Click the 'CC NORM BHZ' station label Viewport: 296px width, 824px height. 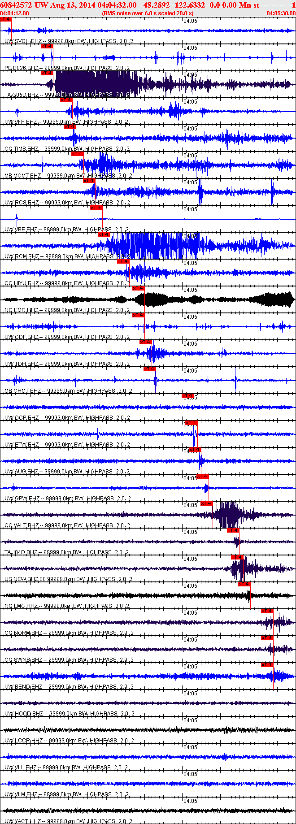[x=23, y=633]
